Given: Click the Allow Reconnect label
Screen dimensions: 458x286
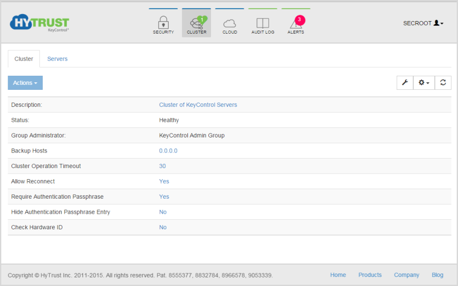Looking at the screenshot, I should pos(33,181).
